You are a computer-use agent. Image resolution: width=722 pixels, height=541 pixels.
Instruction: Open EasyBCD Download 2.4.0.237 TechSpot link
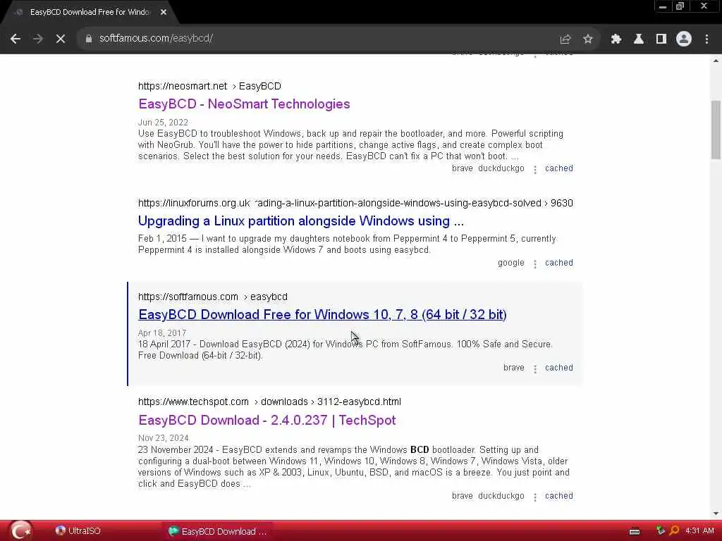coord(267,420)
